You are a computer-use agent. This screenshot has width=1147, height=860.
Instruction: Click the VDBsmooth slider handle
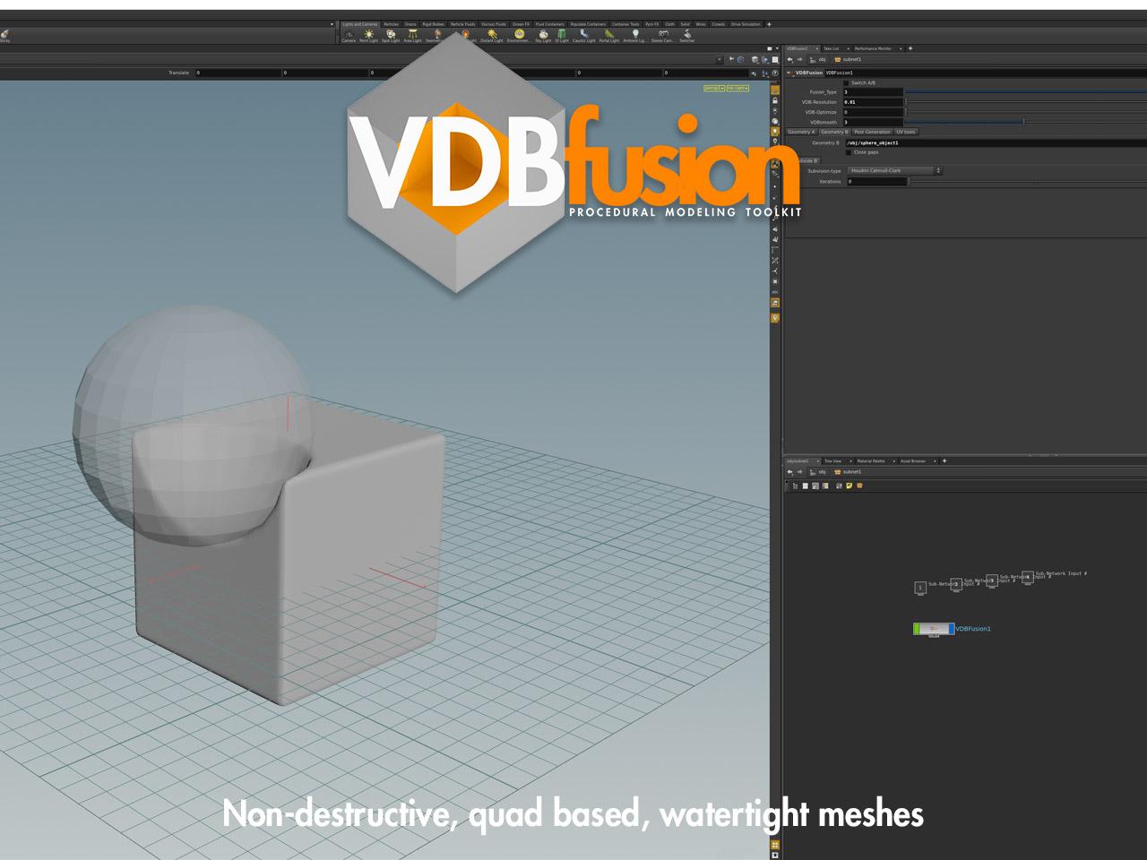1024,122
